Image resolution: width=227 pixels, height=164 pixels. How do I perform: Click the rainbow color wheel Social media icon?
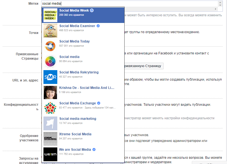click(50, 62)
